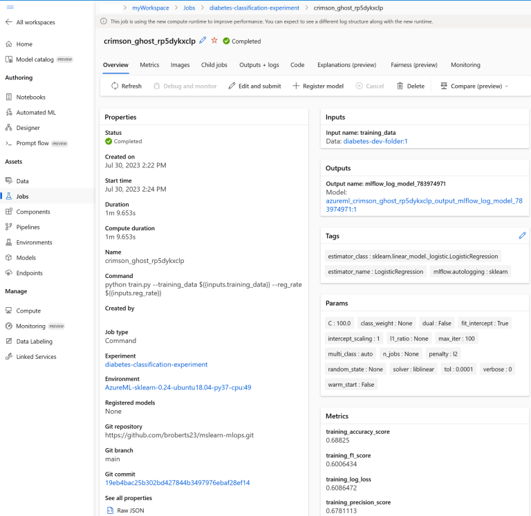This screenshot has width=531, height=516.
Task: Edit the job display name
Action: tap(203, 40)
